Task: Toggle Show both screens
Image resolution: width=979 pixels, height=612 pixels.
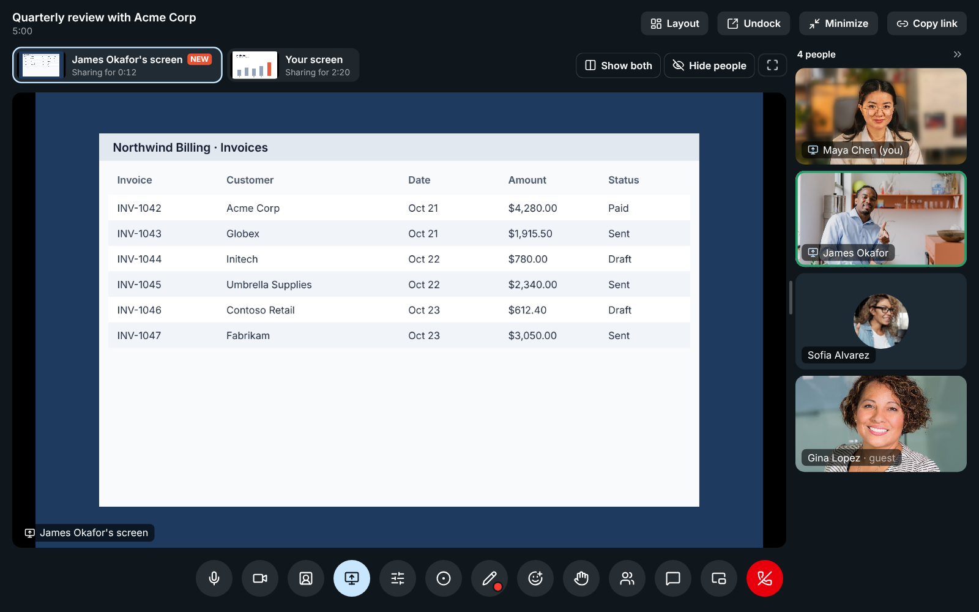Action: point(618,65)
